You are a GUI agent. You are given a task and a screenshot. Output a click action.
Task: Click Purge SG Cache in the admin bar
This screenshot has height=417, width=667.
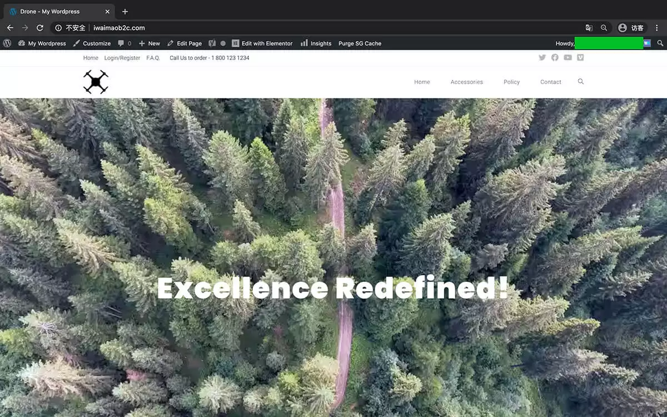[x=360, y=43]
